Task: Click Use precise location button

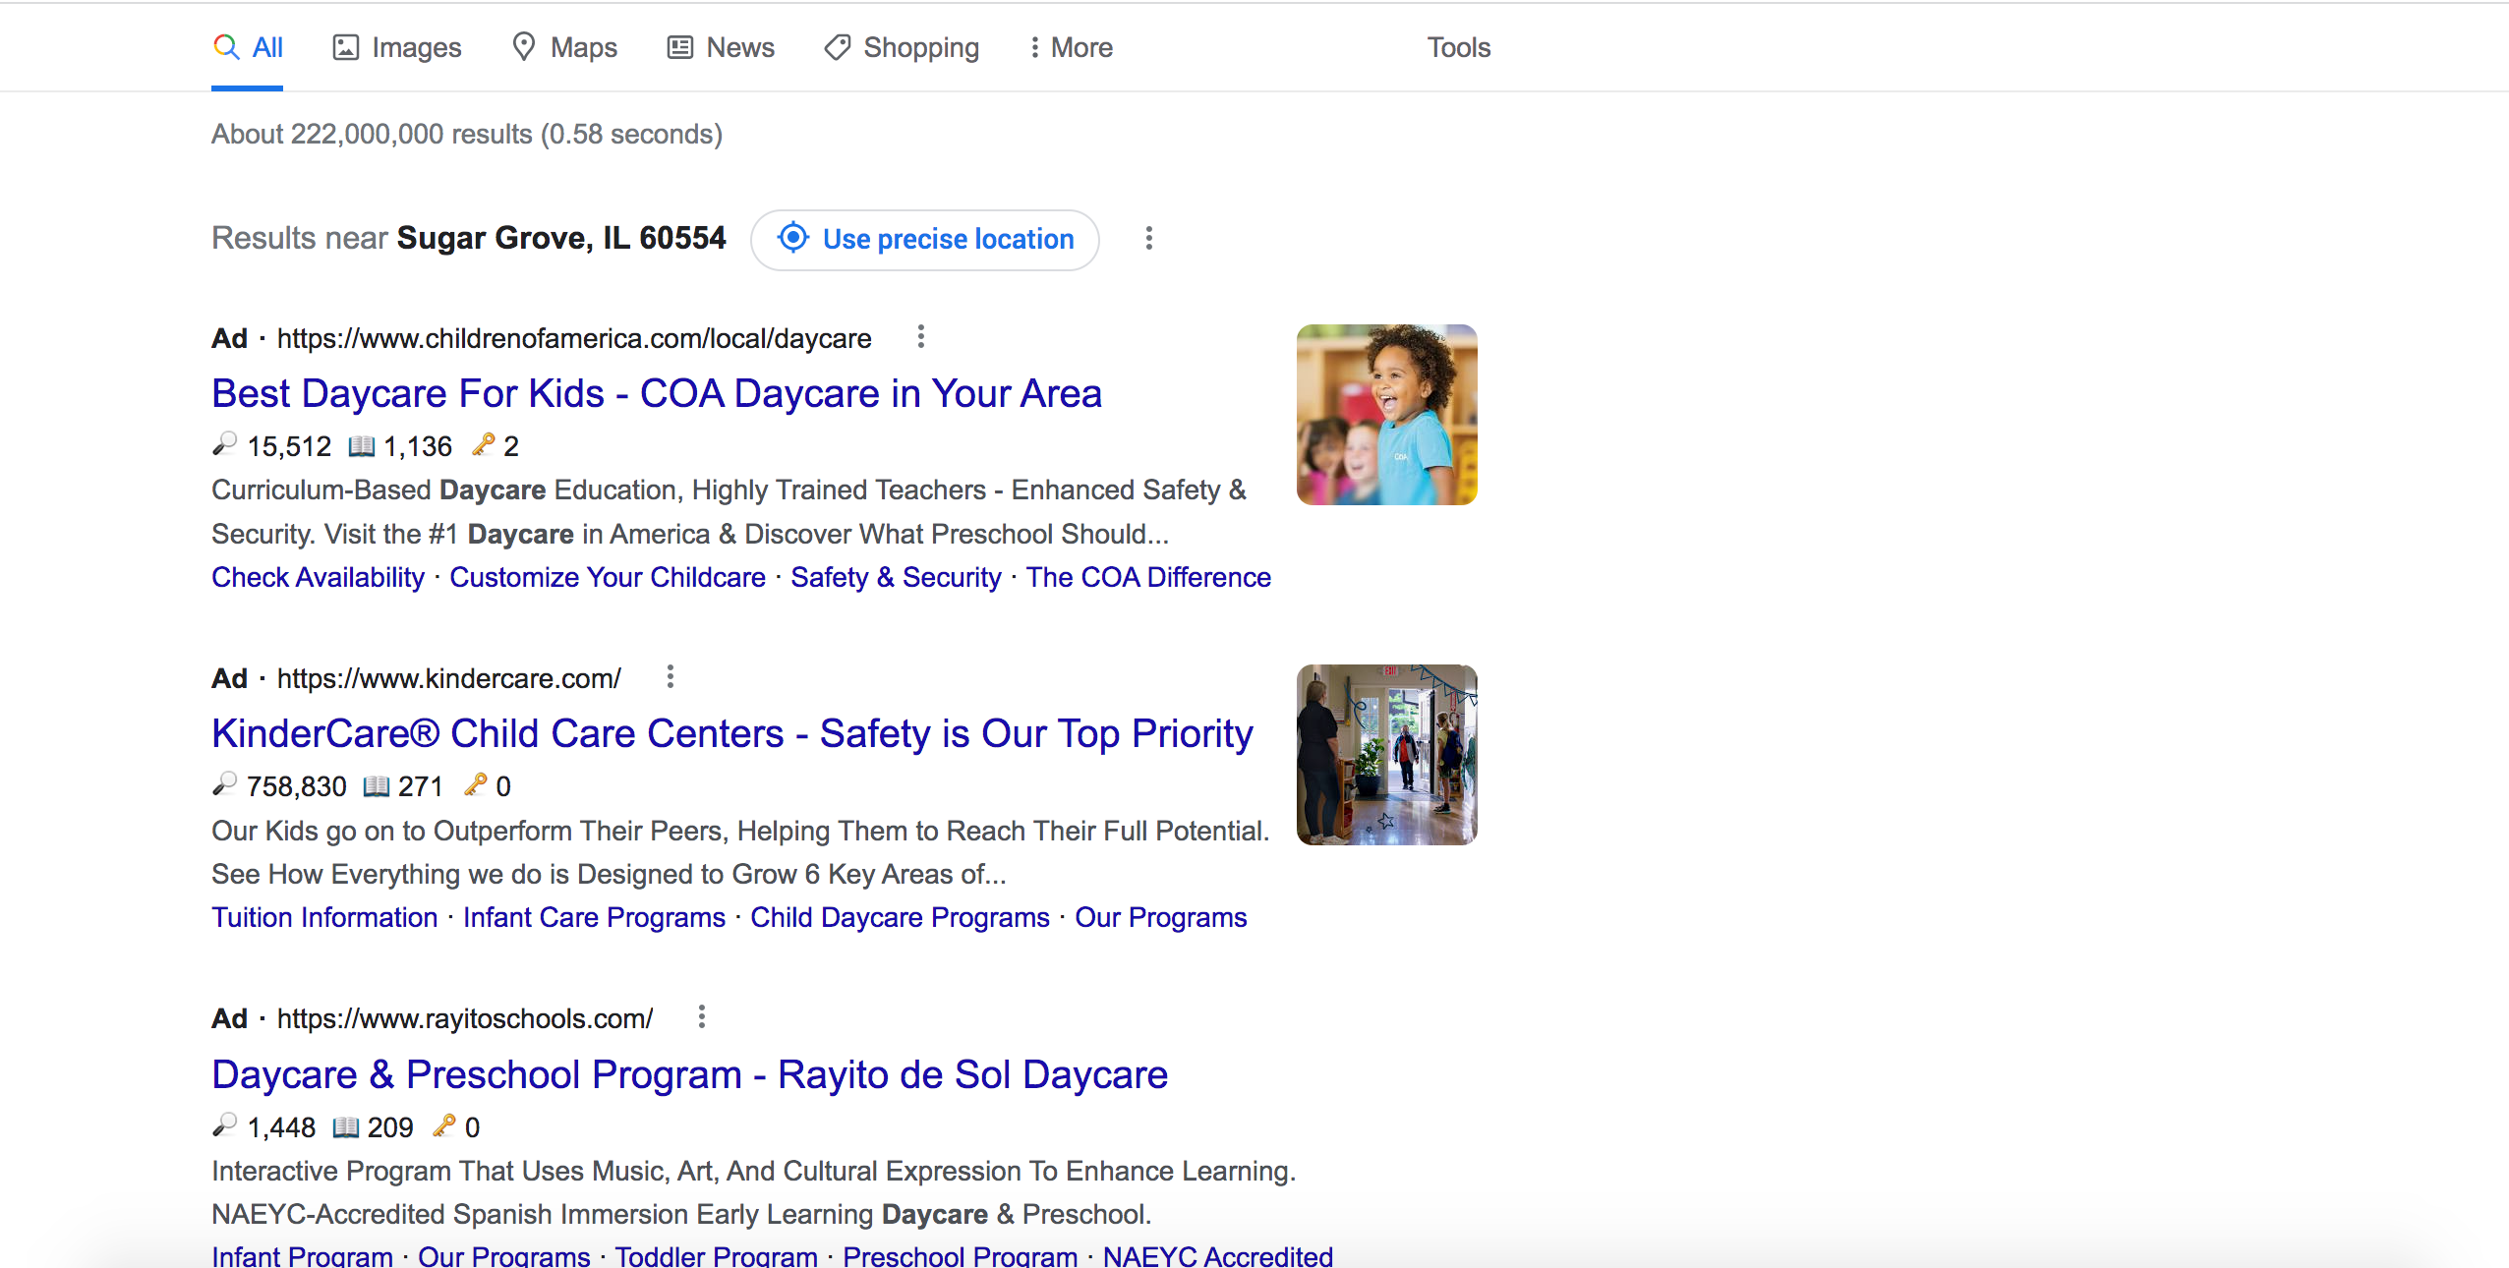Action: (925, 239)
